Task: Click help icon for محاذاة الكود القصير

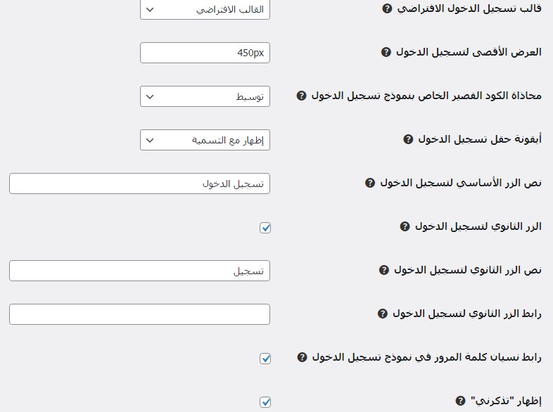Action: [302, 96]
